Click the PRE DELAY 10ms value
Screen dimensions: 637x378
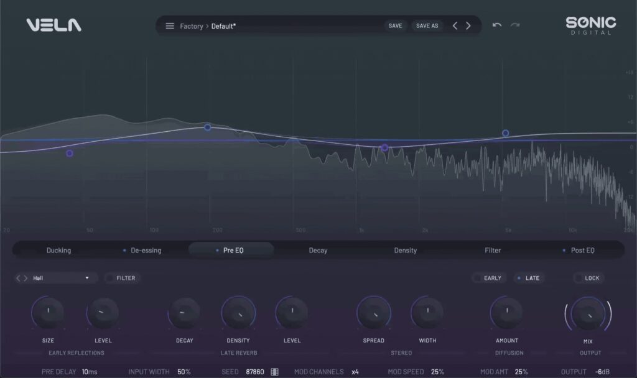pos(90,372)
